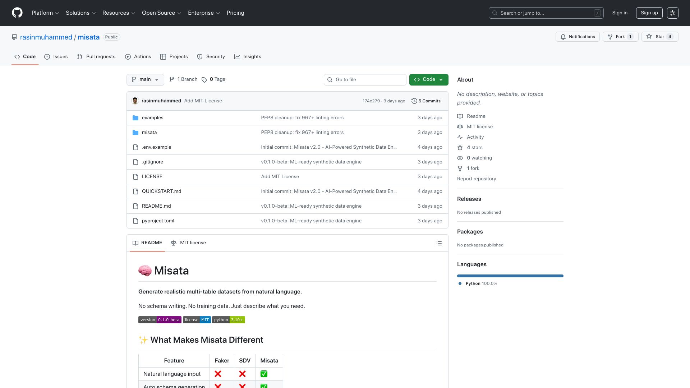
Task: Click the Sign up button
Action: (649, 13)
